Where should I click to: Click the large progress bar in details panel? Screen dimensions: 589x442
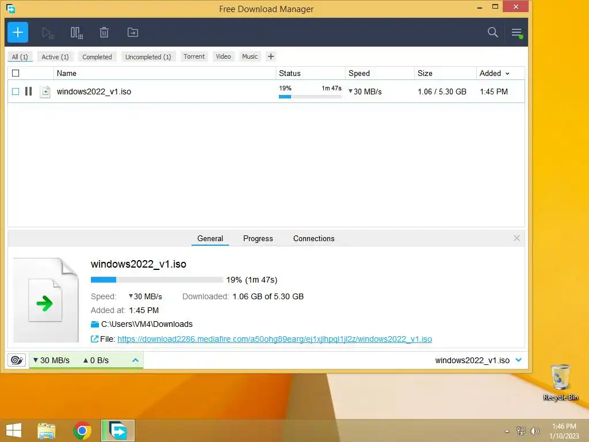pos(156,280)
